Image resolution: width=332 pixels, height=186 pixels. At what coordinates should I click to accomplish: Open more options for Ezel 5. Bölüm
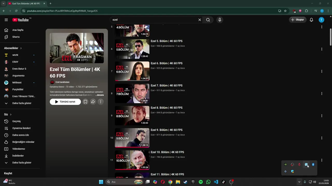pos(322,49)
